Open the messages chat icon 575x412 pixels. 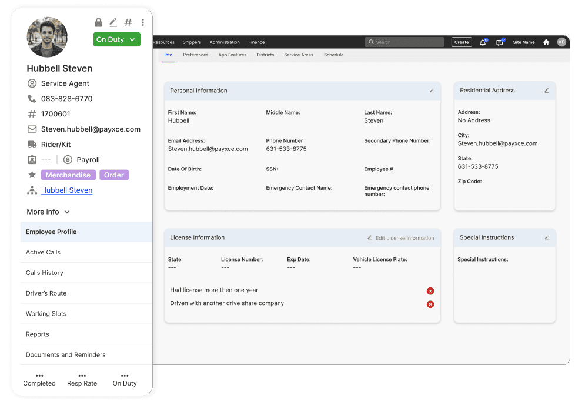(x=500, y=42)
